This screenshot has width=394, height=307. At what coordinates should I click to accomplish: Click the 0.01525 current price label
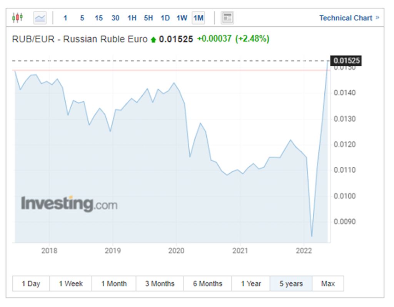pos(346,61)
